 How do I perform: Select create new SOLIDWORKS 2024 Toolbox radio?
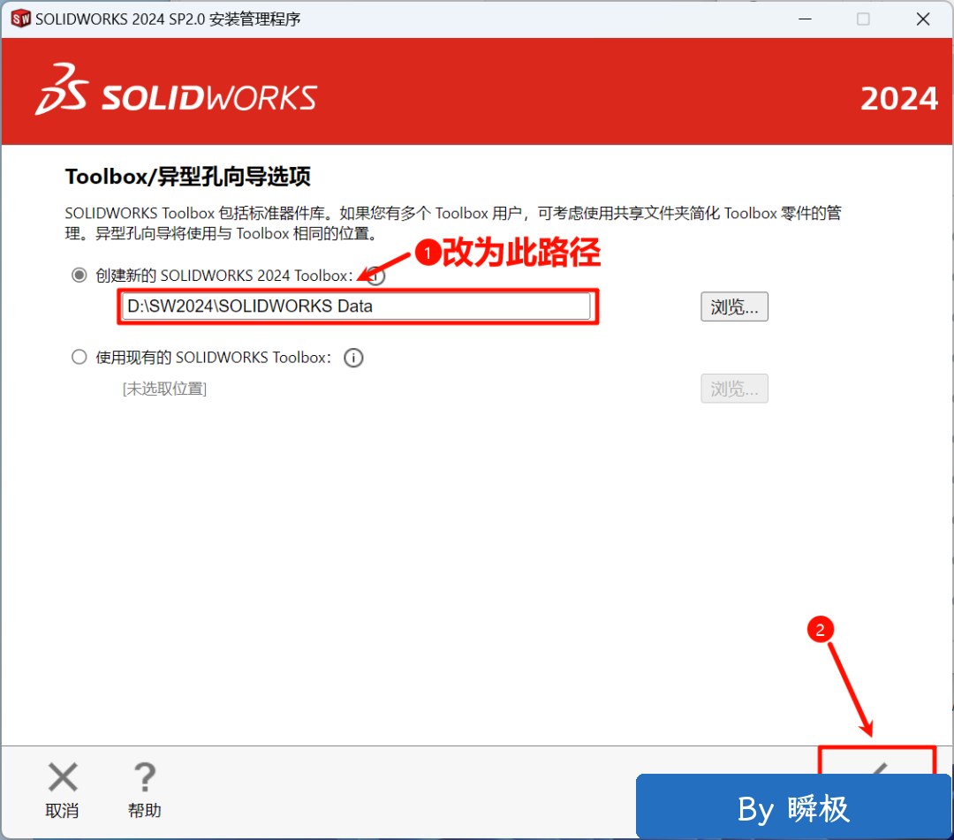(79, 275)
